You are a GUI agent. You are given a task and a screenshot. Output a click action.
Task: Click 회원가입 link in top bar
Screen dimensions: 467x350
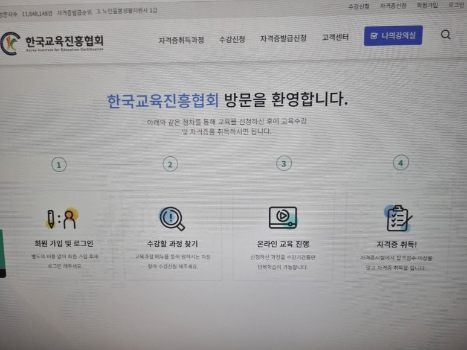(x=427, y=5)
